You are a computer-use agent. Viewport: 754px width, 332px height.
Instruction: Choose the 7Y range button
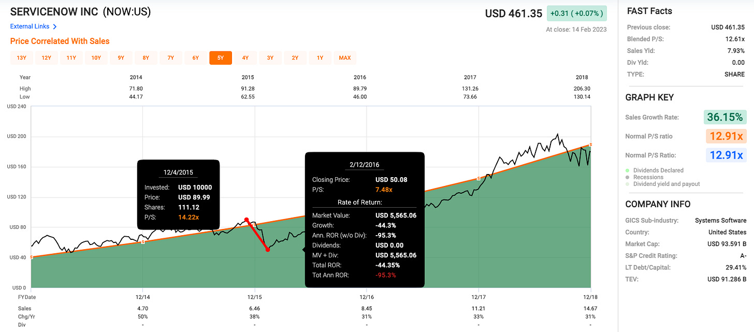click(x=170, y=58)
